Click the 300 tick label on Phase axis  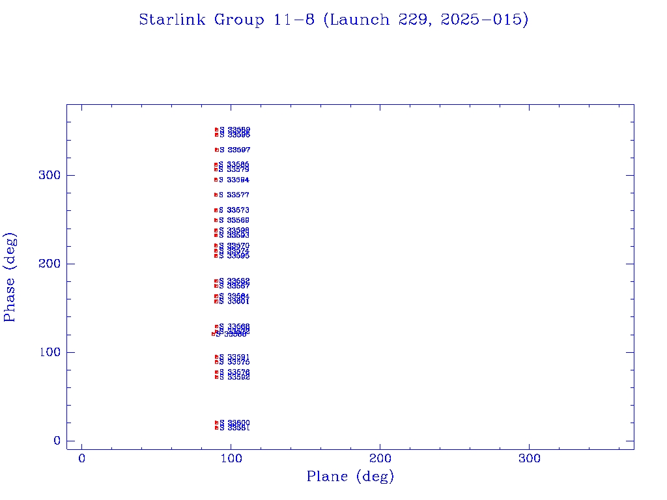pos(50,175)
